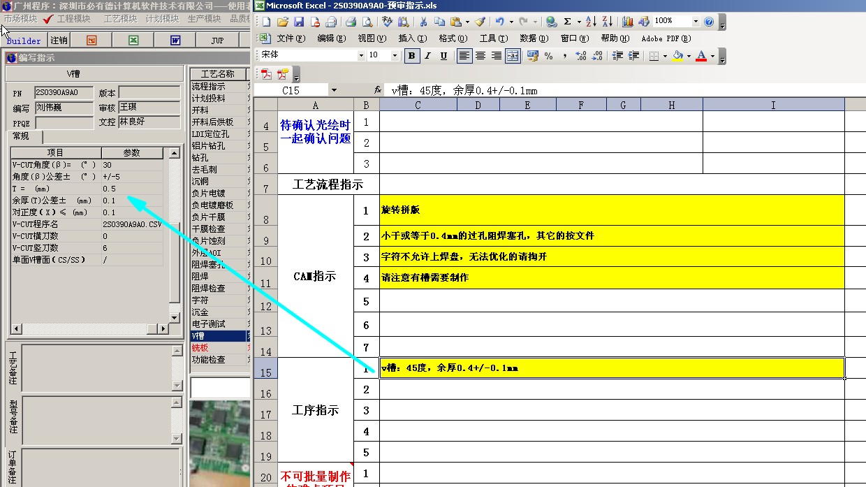Open the font size dropdown showing 10
This screenshot has height=487, width=866.
pos(395,55)
